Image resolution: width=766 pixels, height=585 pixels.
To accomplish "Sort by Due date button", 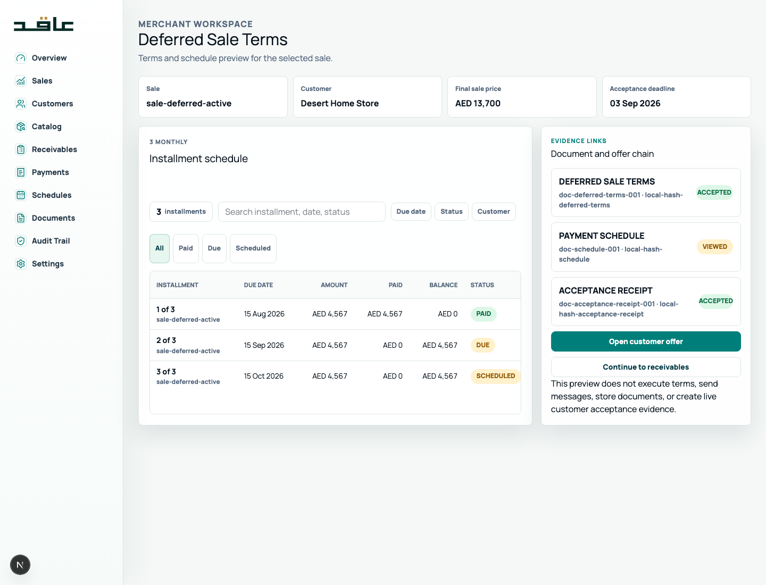I will click(x=411, y=212).
